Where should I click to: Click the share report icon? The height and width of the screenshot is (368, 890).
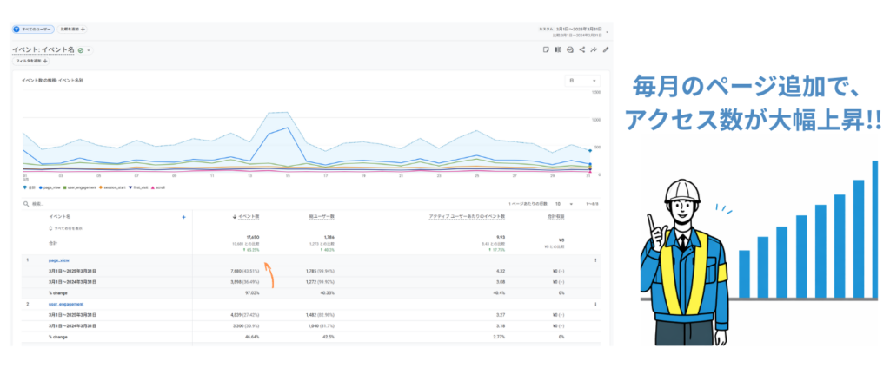click(x=581, y=50)
